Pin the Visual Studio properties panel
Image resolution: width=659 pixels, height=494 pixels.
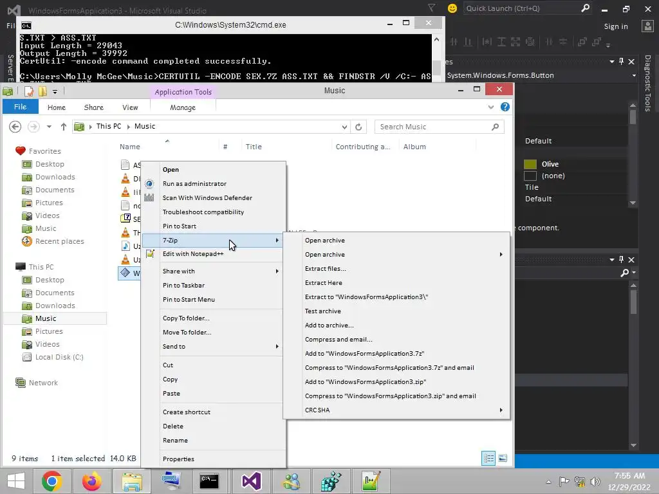pyautogui.click(x=621, y=62)
